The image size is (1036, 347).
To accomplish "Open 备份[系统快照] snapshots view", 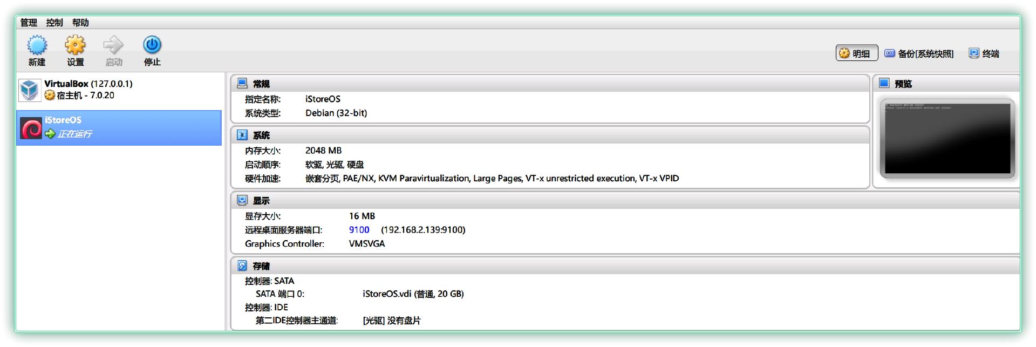I will tap(918, 53).
